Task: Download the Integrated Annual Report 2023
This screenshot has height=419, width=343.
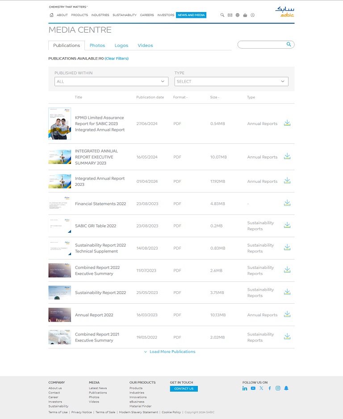Action: coord(287,180)
